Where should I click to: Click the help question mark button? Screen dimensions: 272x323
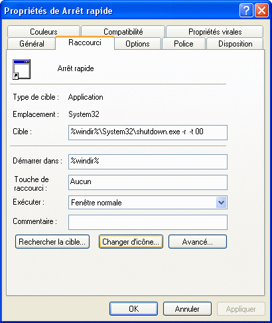(246, 10)
